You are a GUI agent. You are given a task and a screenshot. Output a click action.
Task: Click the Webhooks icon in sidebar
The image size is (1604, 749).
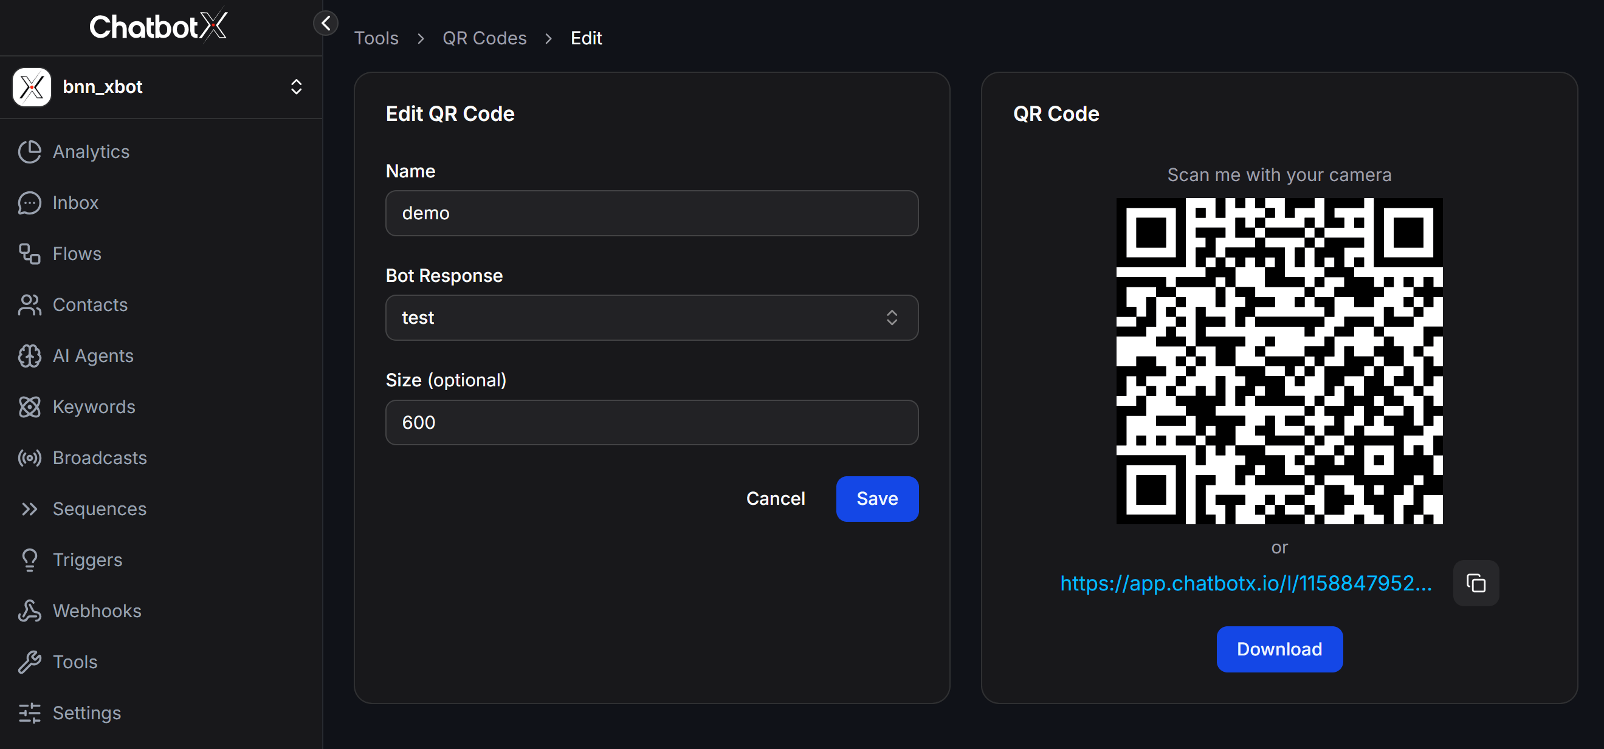coord(29,611)
